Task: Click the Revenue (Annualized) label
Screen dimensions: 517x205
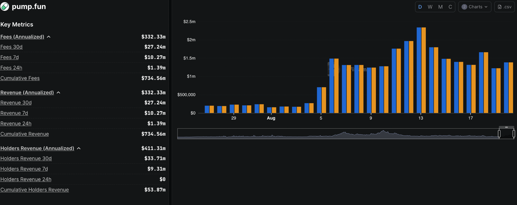Action: [x=27, y=93]
